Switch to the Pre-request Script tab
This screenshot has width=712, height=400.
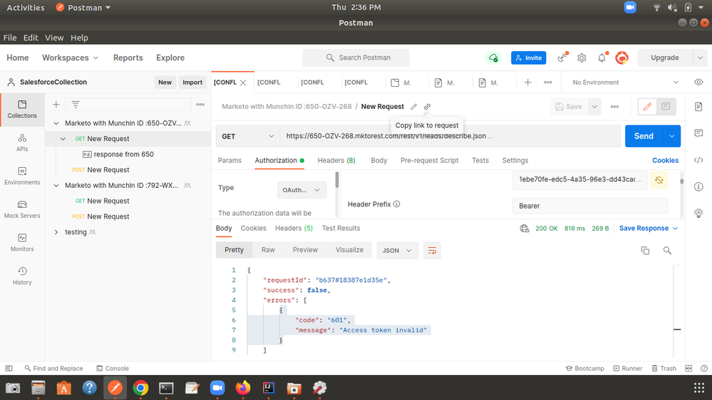429,160
